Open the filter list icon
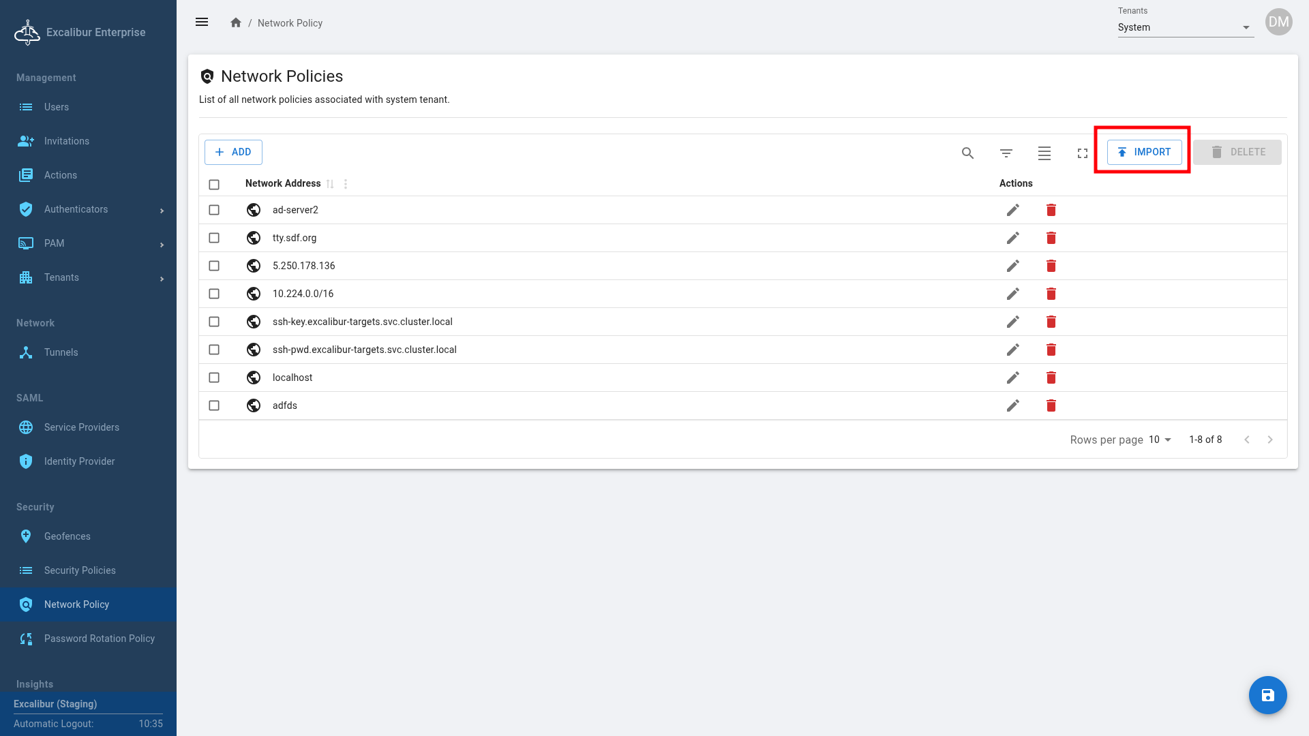The height and width of the screenshot is (736, 1309). click(1006, 153)
